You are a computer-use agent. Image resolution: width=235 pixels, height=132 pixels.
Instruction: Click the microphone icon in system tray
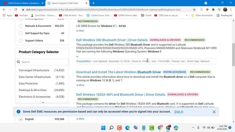198,128
